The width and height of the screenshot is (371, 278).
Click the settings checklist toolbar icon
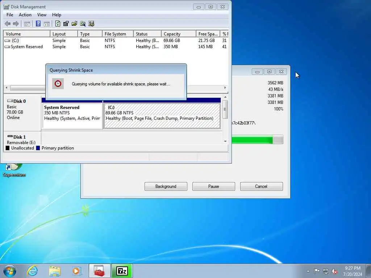pyautogui.click(x=91, y=24)
